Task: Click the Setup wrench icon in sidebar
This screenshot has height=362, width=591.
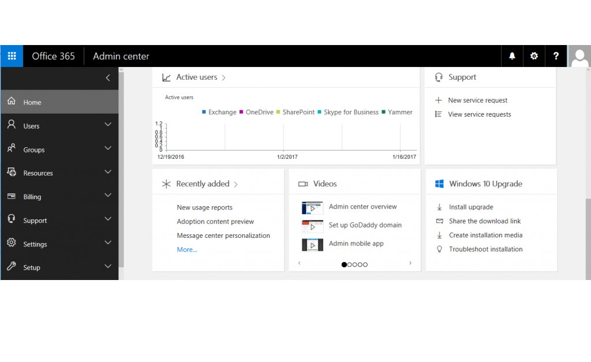Action: tap(12, 266)
